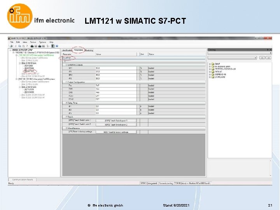Click the Teach Switch point 2 button

116,125
